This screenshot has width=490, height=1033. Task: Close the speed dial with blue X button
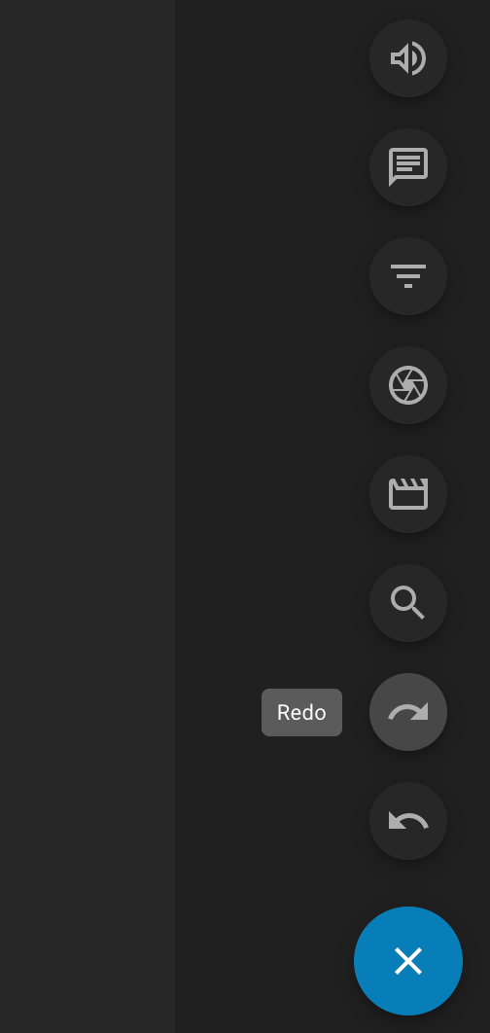(408, 961)
